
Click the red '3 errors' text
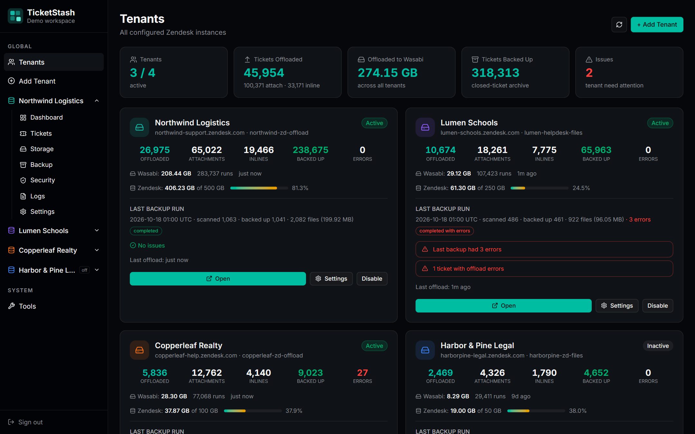pyautogui.click(x=640, y=219)
